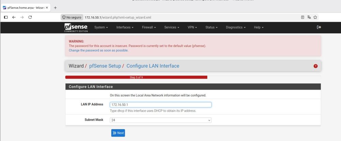341x141 pixels.
Task: Open the Interfaces menu
Action: (x=125, y=27)
